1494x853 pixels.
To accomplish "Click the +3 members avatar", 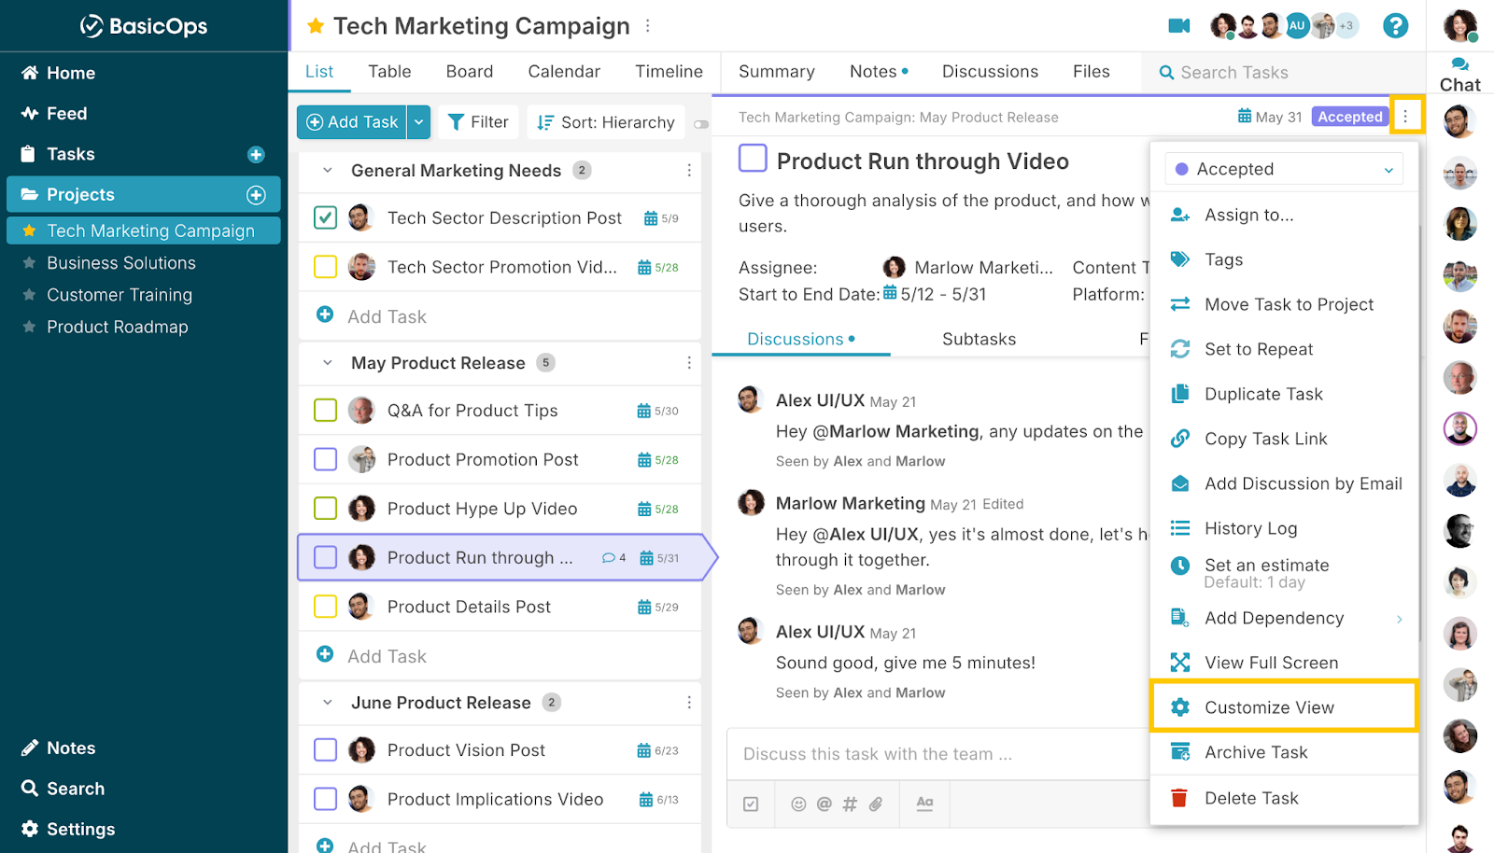I will (1346, 26).
